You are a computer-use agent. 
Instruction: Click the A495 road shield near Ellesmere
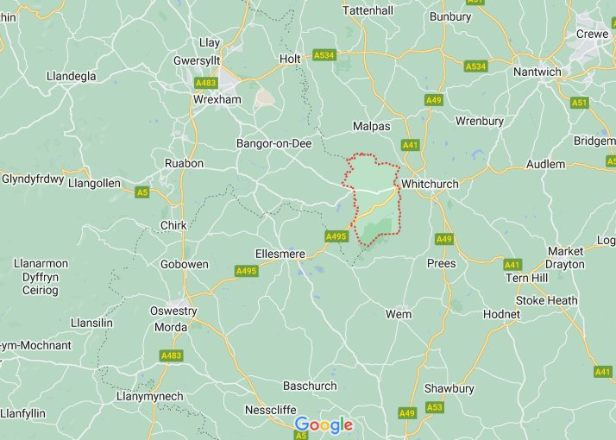pos(247,271)
